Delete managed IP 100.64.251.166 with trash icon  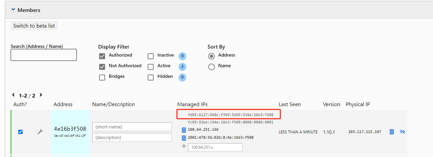pyautogui.click(x=184, y=130)
